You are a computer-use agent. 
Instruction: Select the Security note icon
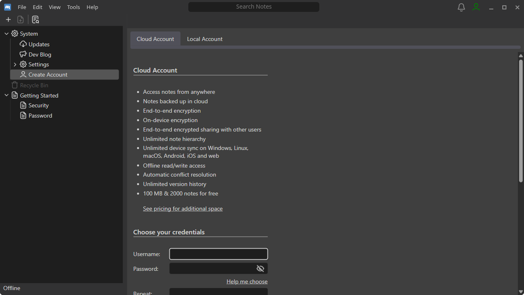pyautogui.click(x=23, y=105)
